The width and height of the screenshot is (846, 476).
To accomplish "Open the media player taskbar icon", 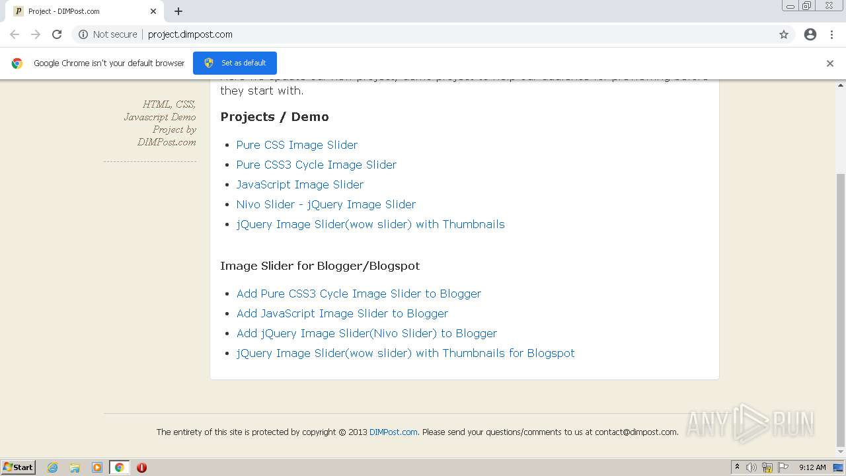I will [97, 467].
